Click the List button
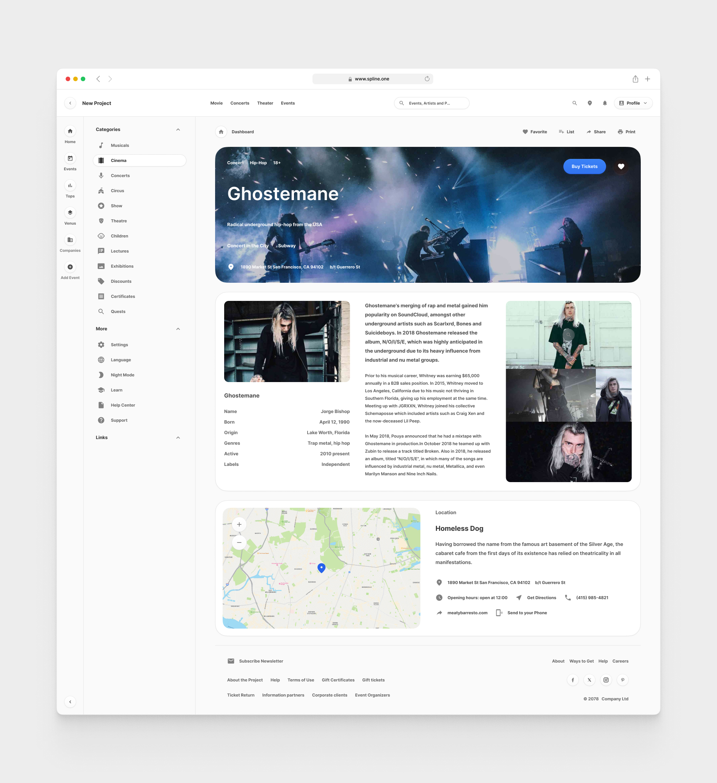The height and width of the screenshot is (783, 717). (x=566, y=132)
